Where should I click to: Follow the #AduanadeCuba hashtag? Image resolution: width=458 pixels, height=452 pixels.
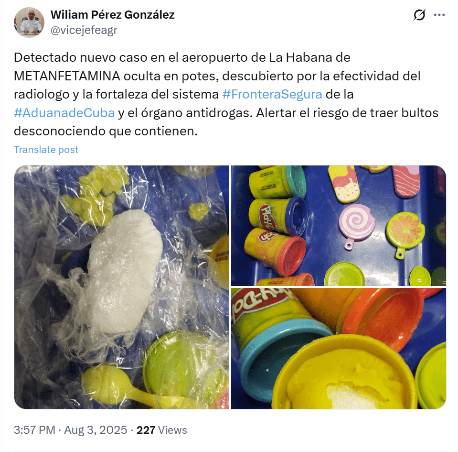[x=64, y=112]
